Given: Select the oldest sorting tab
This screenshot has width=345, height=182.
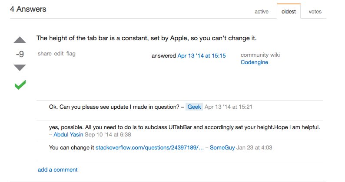Looking at the screenshot, I should click(x=289, y=12).
